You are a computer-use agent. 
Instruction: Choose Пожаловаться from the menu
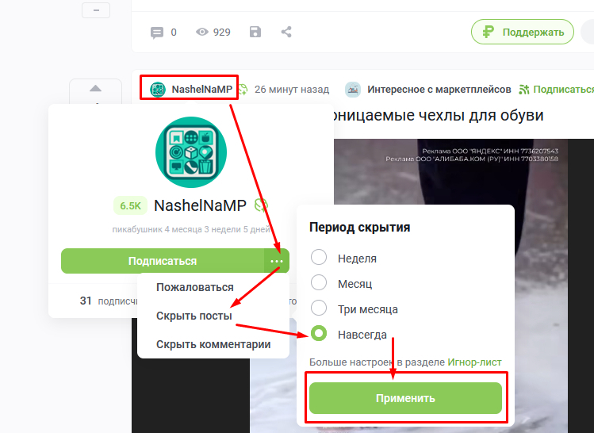[195, 288]
